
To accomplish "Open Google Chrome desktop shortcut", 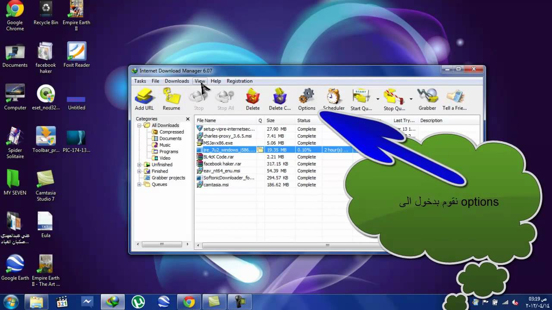I will [15, 16].
